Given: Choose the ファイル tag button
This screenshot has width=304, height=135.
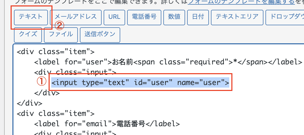Looking at the screenshot, I should point(61,34).
